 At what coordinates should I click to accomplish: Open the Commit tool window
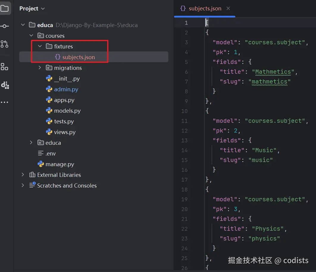point(4,26)
